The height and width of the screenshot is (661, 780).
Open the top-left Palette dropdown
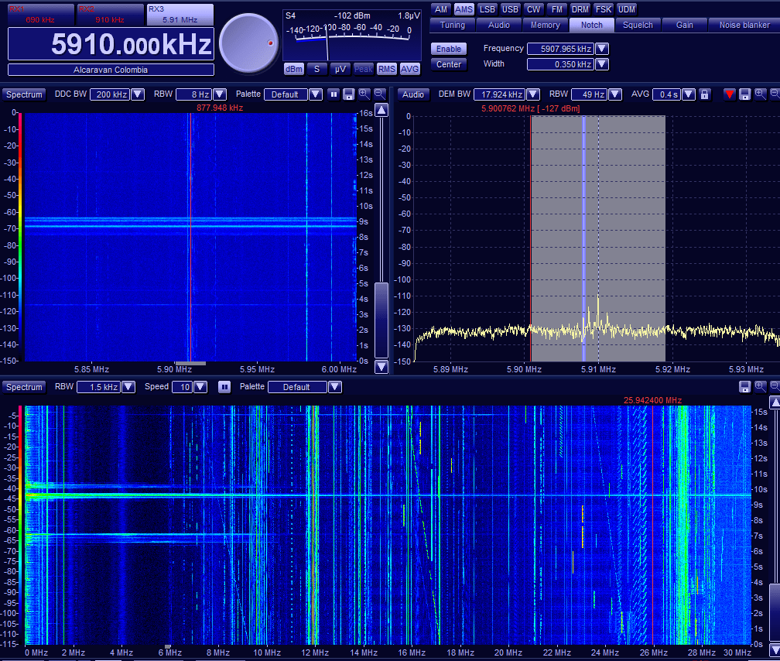pos(316,94)
